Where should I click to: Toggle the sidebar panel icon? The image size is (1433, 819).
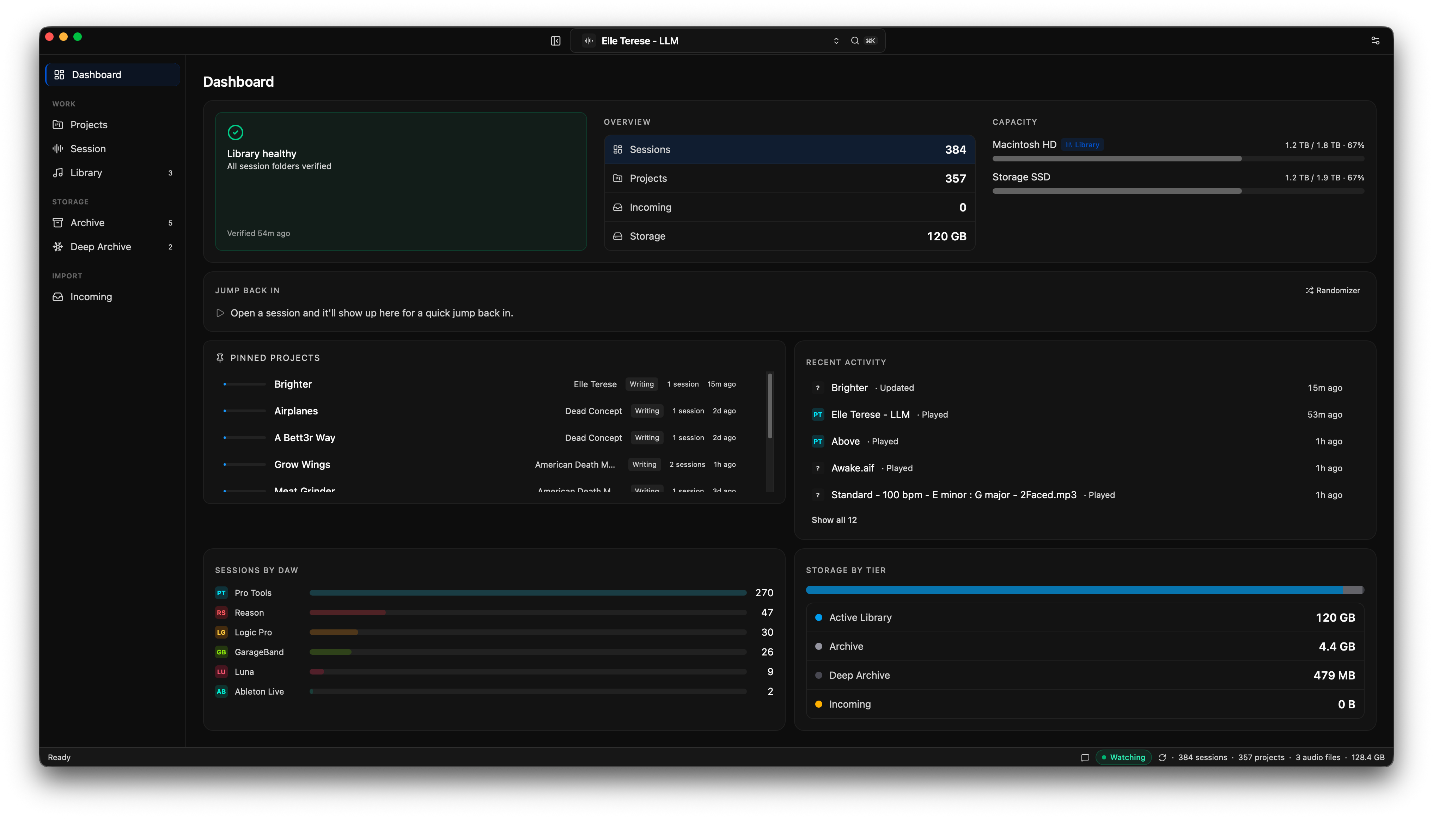[x=555, y=41]
